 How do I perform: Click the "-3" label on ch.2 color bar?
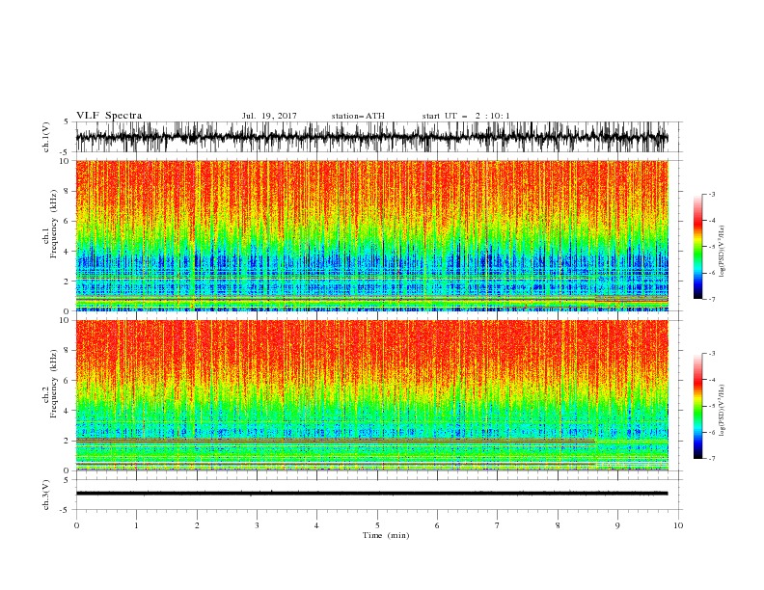tap(711, 354)
